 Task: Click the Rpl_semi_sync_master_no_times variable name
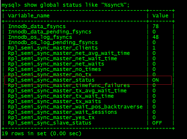pyautogui.click(x=54, y=69)
